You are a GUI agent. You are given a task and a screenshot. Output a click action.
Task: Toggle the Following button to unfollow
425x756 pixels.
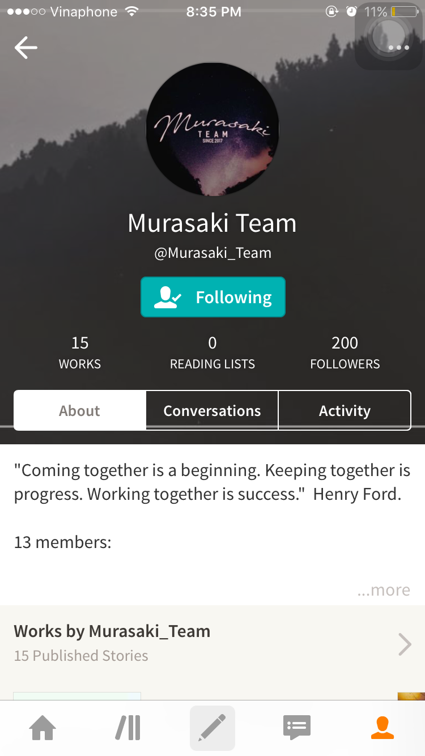[x=213, y=297]
